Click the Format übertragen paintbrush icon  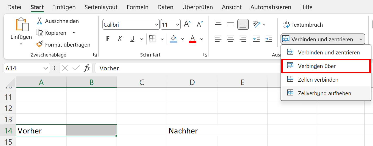(x=40, y=44)
